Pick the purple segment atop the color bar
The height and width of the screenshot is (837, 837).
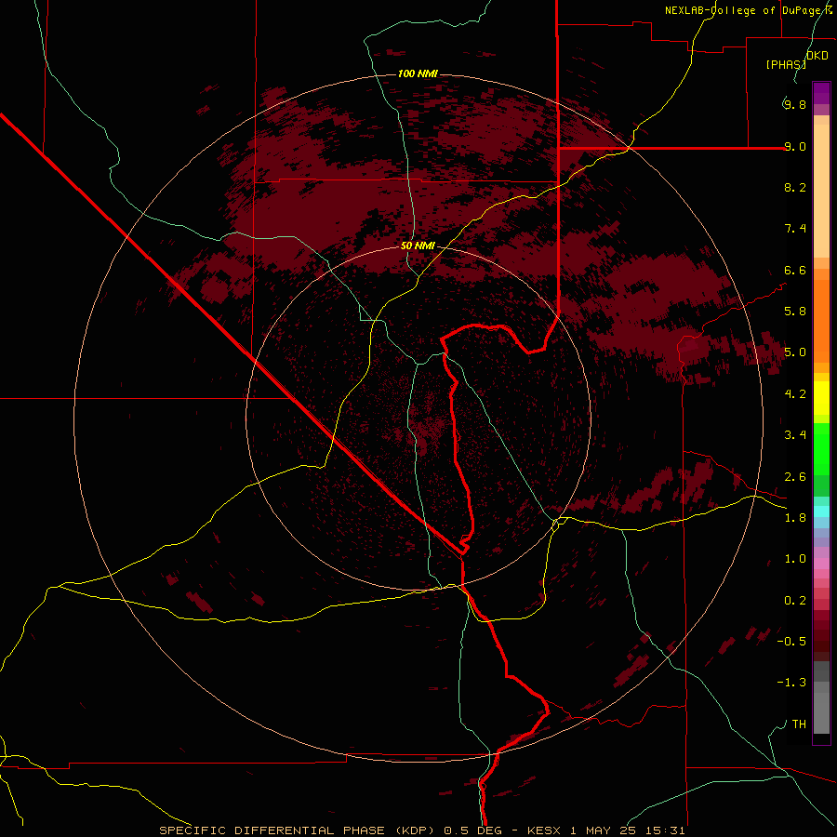tap(821, 93)
